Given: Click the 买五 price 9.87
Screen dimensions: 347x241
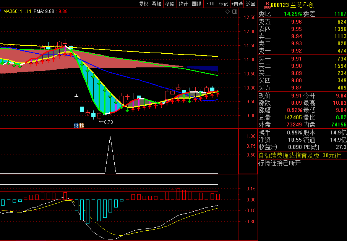Looking at the screenshot, I should coord(296,88).
